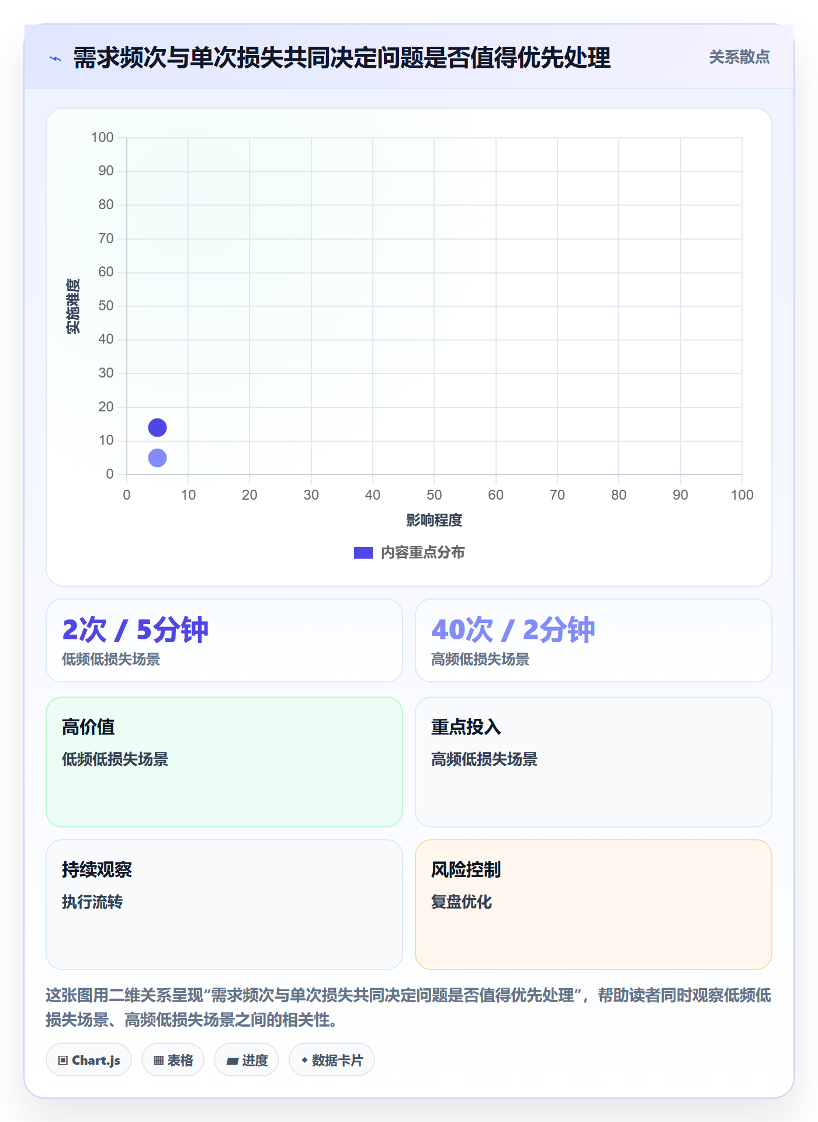Click the diamond icon in 数据卡片 tag

tap(304, 1060)
